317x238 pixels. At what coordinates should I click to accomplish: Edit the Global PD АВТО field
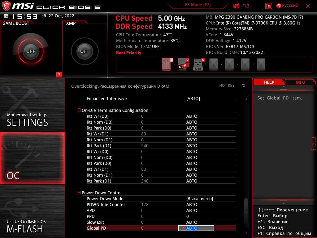pyautogui.click(x=196, y=228)
